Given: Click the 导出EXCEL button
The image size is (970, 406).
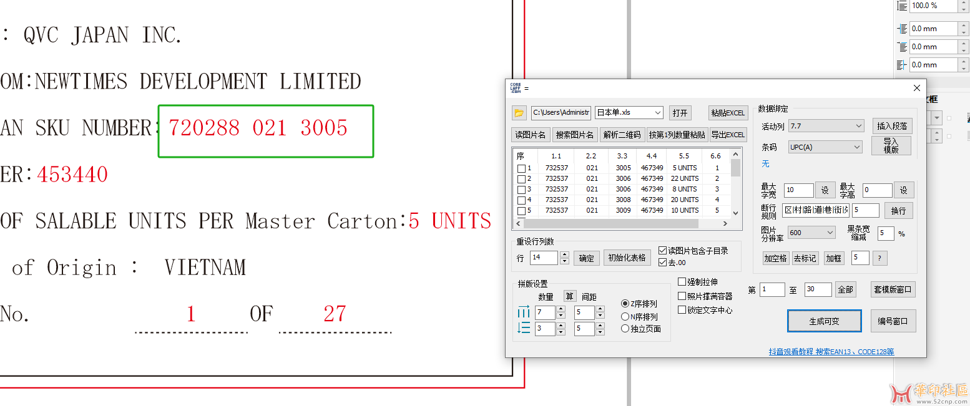Looking at the screenshot, I should coord(728,135).
